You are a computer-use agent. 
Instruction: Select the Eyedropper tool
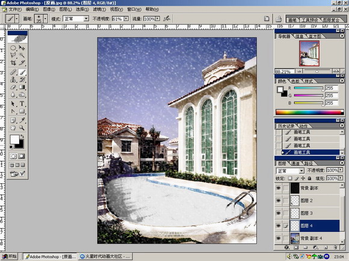(x=22, y=120)
